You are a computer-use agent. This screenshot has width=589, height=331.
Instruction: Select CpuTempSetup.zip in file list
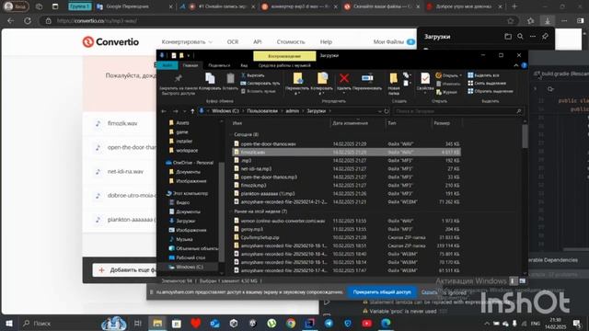pos(260,237)
